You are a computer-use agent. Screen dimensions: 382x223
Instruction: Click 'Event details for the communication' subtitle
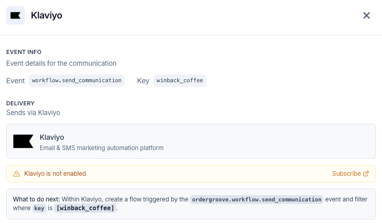tap(61, 64)
